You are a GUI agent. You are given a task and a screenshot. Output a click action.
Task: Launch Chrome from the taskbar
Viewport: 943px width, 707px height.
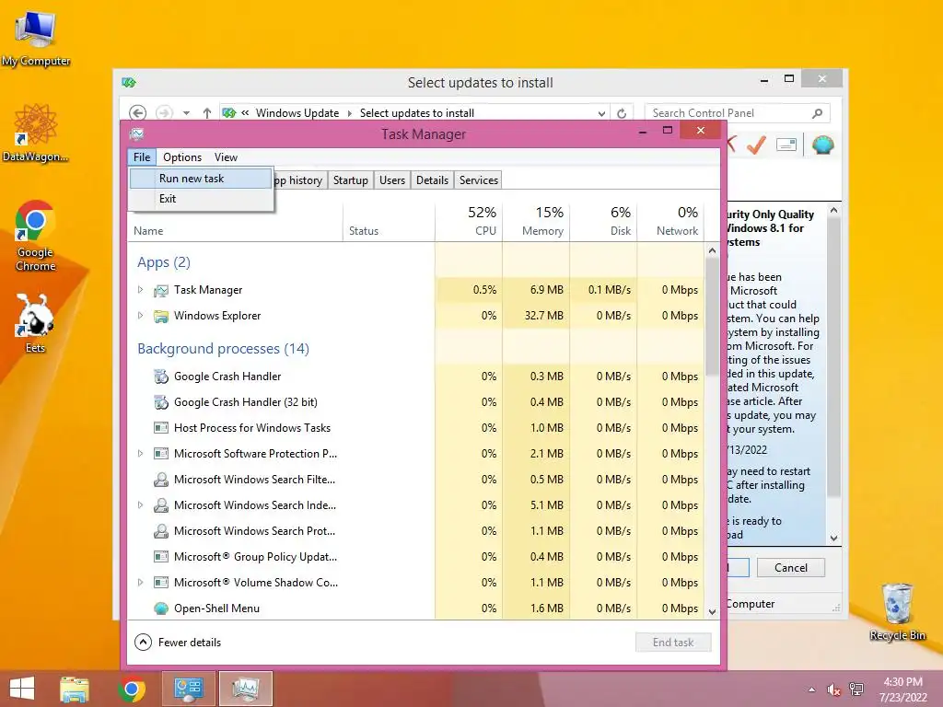click(132, 689)
